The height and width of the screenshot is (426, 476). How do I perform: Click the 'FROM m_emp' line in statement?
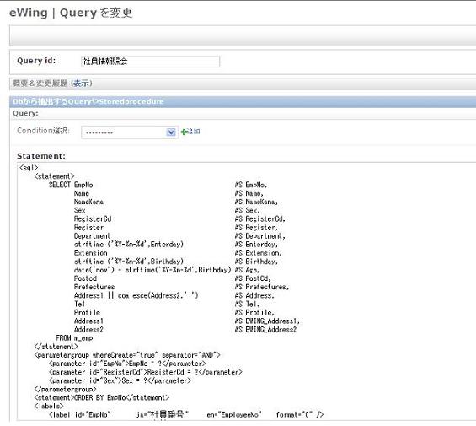[74, 338]
